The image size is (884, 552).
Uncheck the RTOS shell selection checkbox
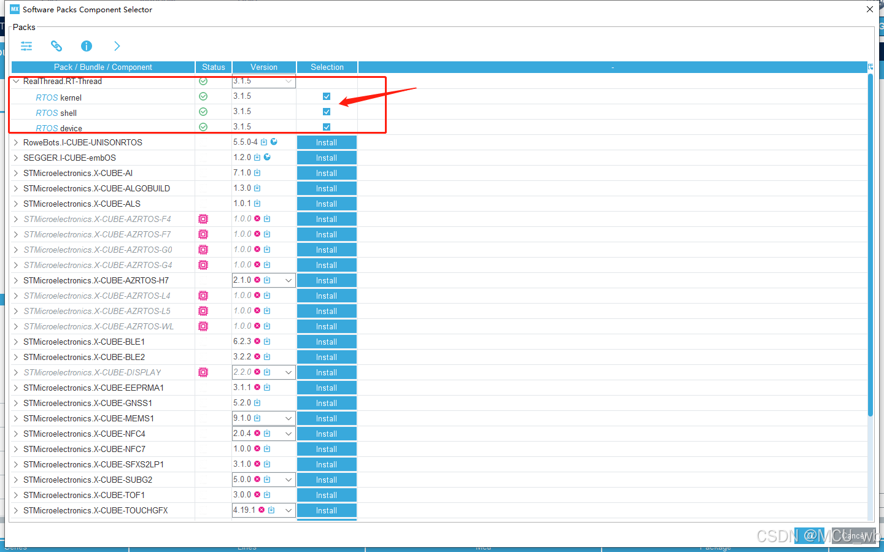(x=327, y=112)
